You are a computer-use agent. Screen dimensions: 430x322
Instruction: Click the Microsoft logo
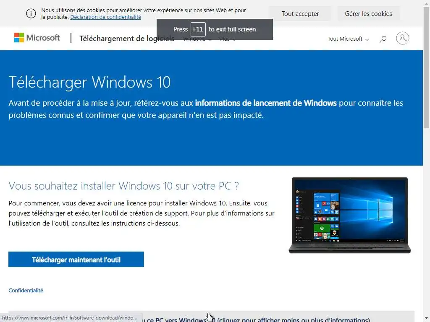(x=37, y=38)
